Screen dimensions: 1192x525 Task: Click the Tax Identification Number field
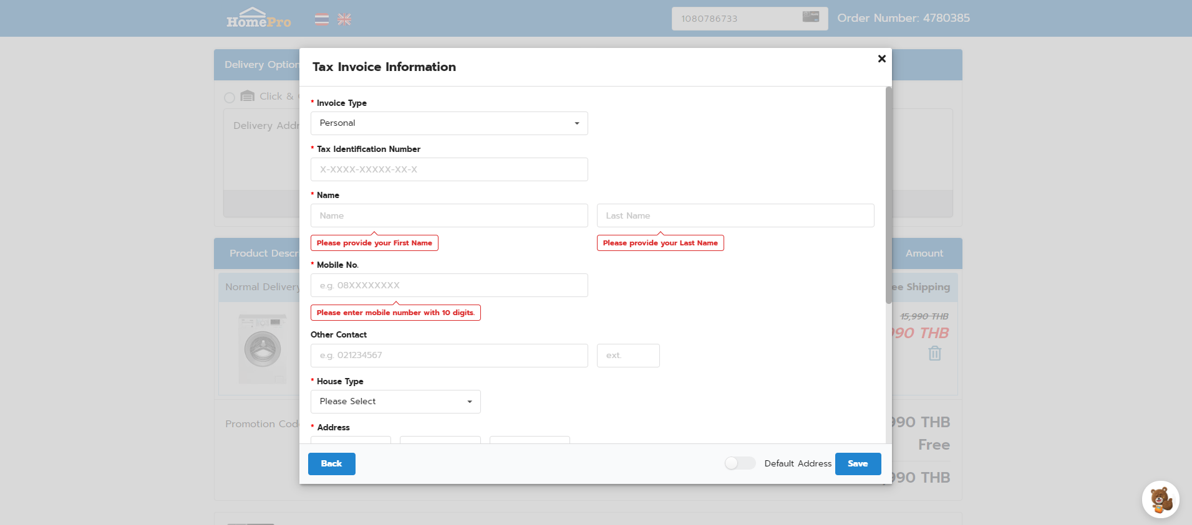(449, 169)
